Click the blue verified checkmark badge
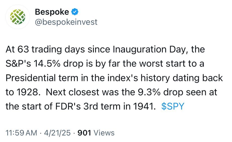This screenshot has height=142, width=232. pyautogui.click(x=75, y=12)
